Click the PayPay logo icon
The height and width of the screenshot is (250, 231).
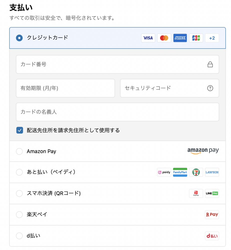(196, 193)
